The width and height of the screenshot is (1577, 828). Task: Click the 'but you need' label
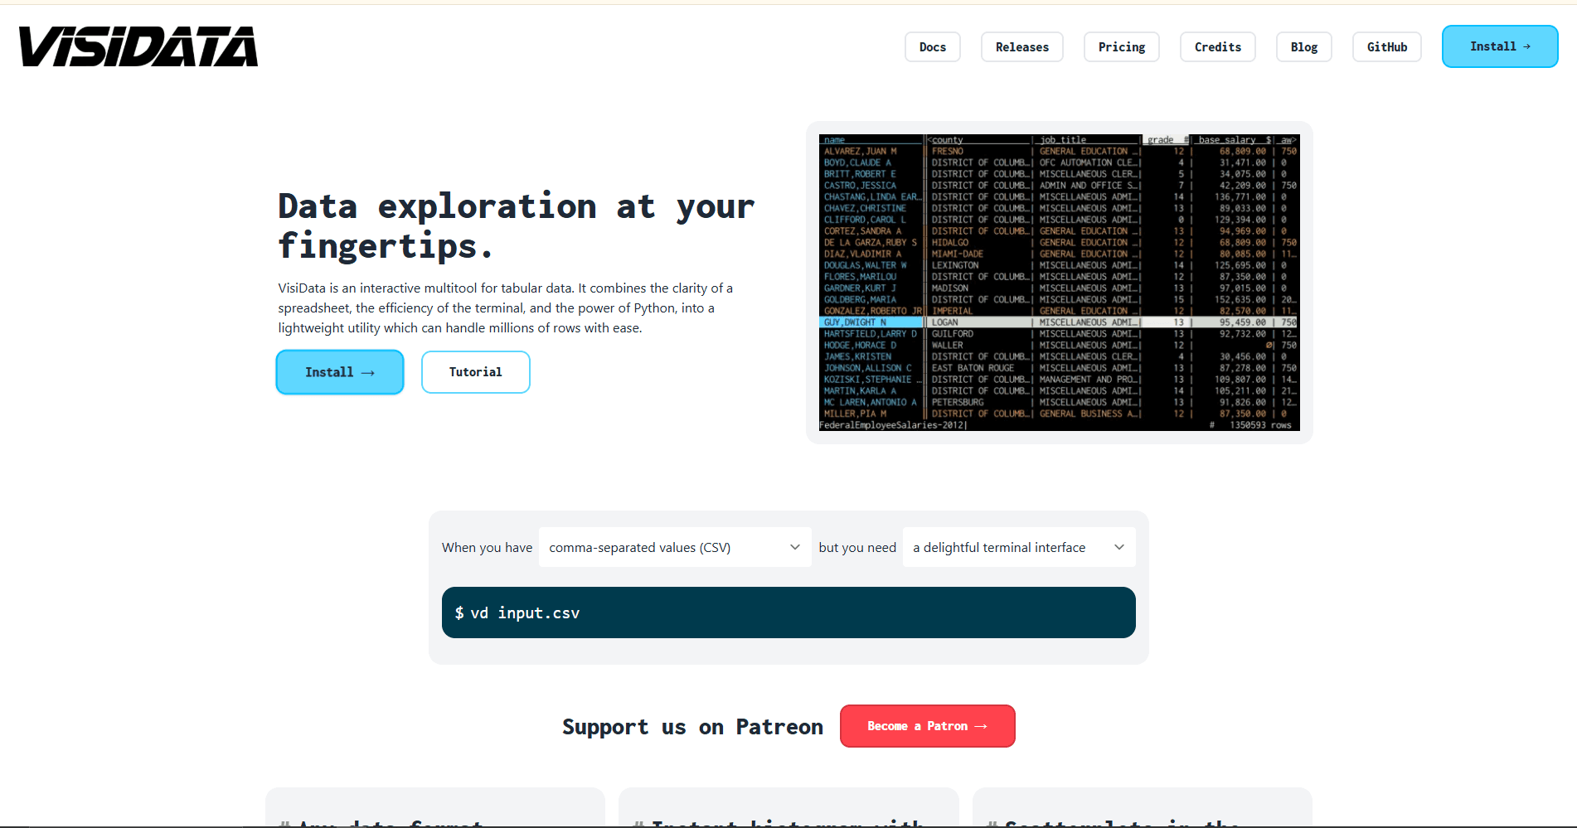(857, 548)
